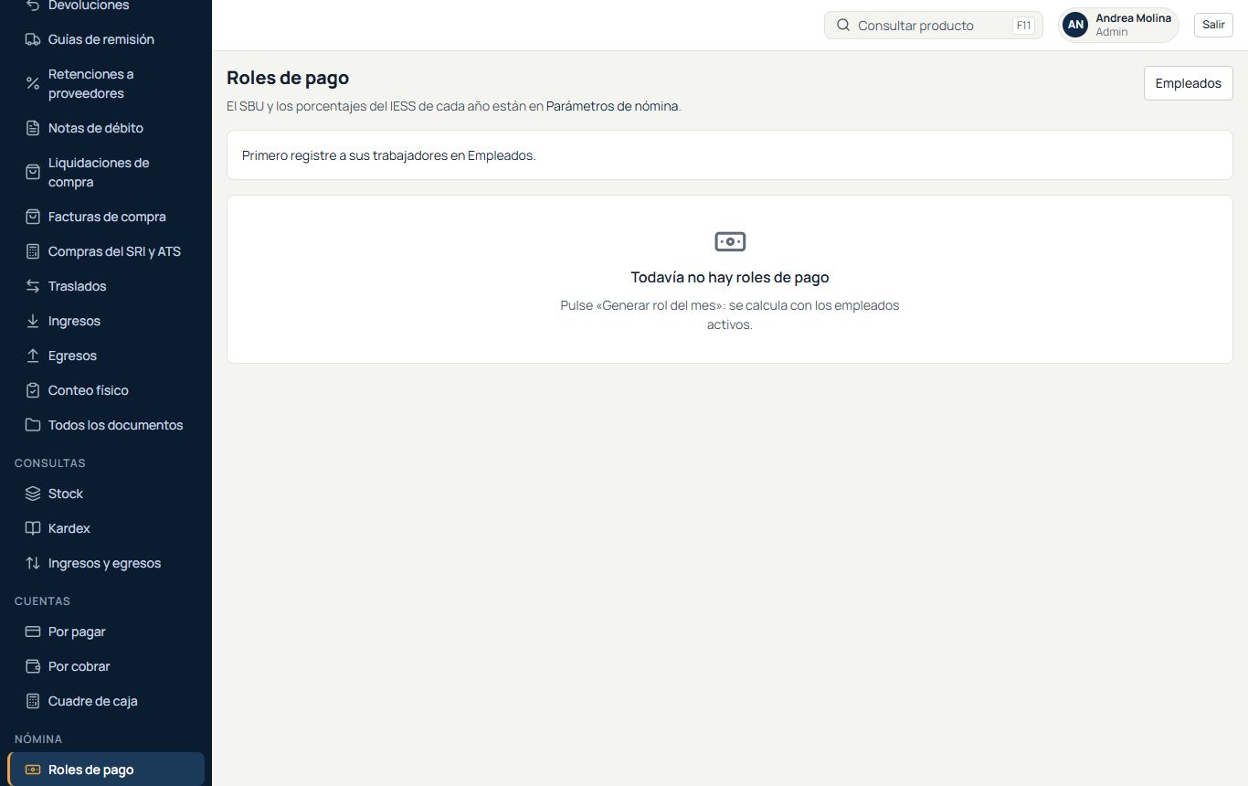The image size is (1248, 786).
Task: Click the banknote icon on Roles de pago menu
Action: [33, 770]
